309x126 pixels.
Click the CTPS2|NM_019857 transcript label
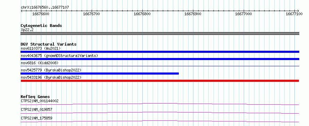(x=36, y=109)
